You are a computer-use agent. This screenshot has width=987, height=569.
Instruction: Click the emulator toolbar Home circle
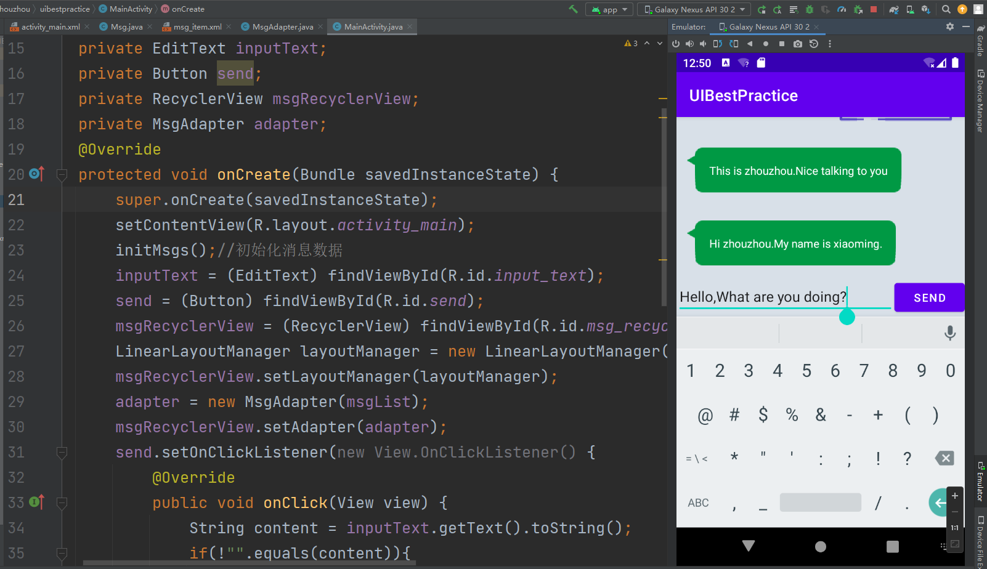pos(766,44)
